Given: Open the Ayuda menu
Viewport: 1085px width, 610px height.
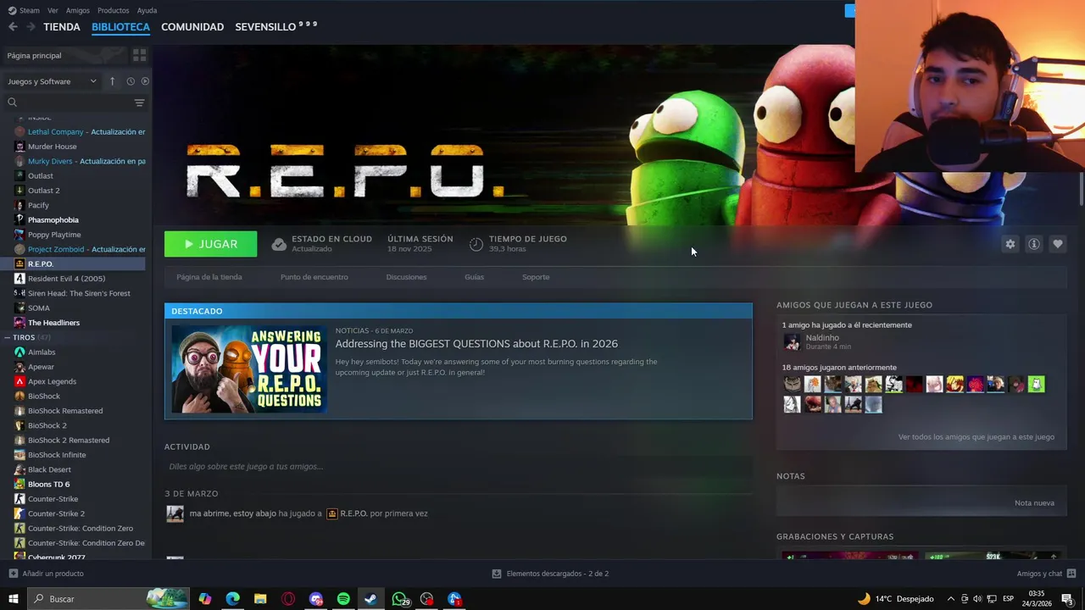Looking at the screenshot, I should point(147,10).
